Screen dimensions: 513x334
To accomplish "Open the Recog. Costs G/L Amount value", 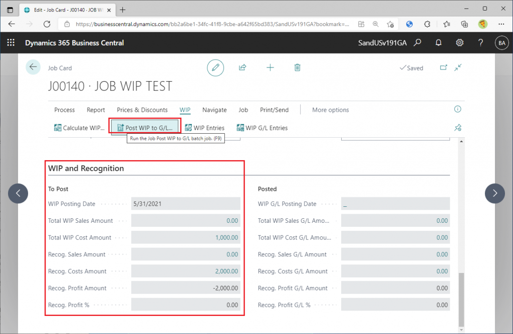I will click(442, 271).
